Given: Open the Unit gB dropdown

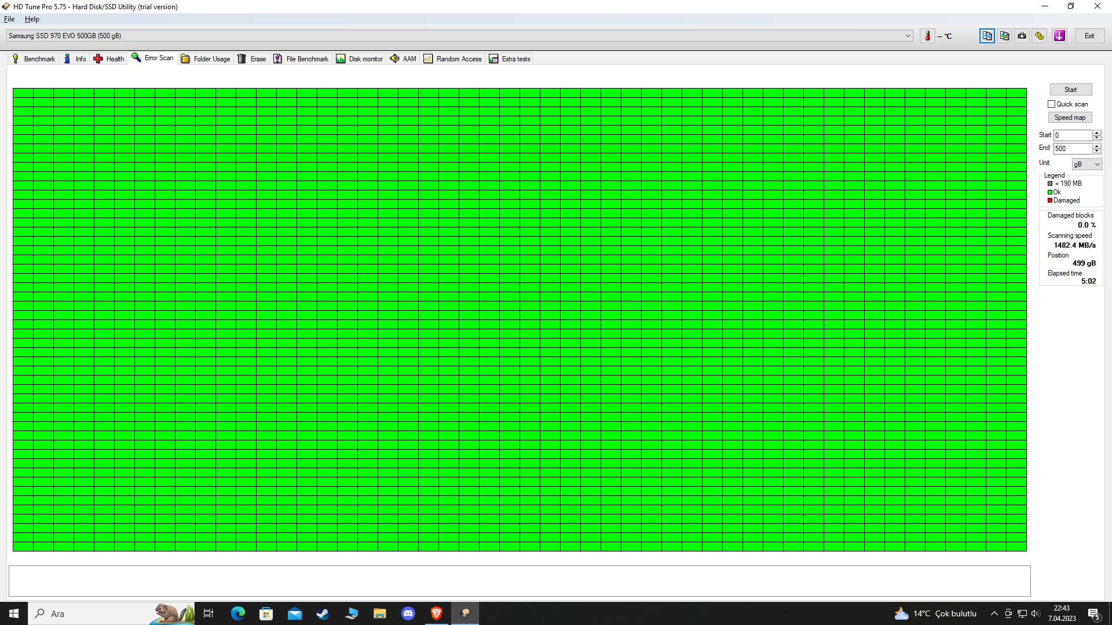Looking at the screenshot, I should (x=1087, y=164).
